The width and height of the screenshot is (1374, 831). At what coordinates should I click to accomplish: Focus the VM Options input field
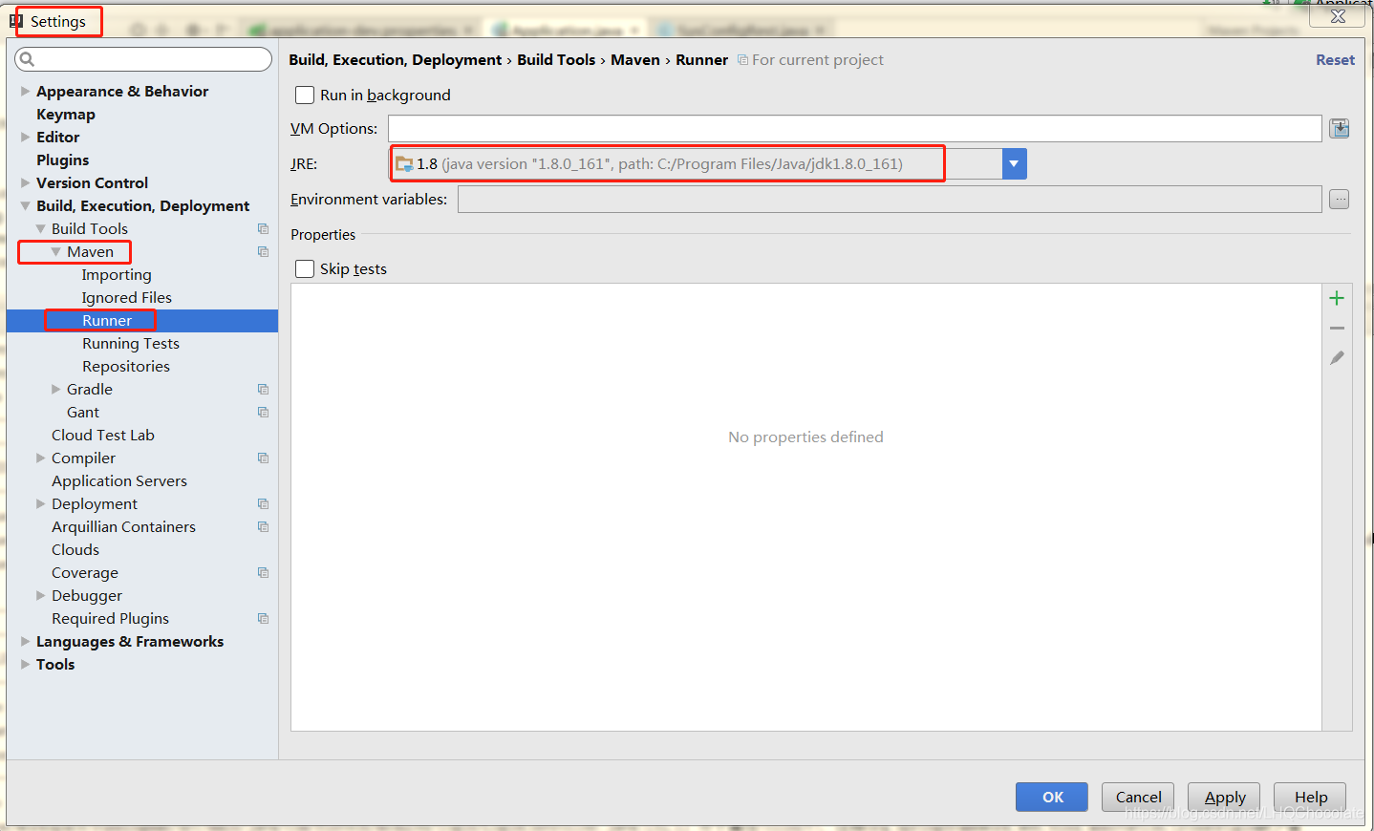click(855, 129)
